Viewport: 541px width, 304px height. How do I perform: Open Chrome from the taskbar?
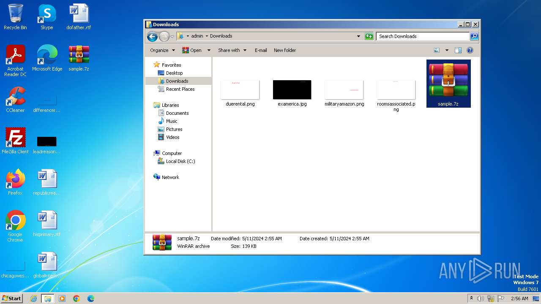click(77, 299)
